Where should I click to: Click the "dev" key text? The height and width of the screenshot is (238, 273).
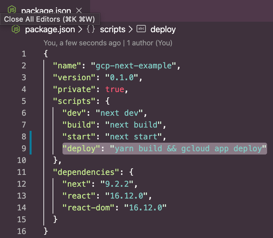tap(74, 113)
